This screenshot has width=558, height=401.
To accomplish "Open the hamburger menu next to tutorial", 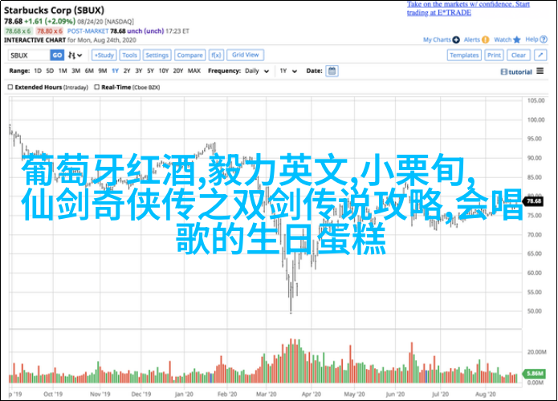I will (x=540, y=71).
